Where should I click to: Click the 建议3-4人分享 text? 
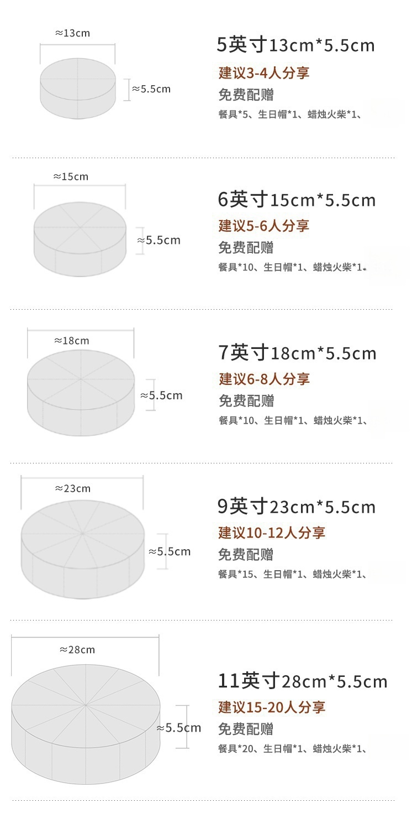pos(264,72)
